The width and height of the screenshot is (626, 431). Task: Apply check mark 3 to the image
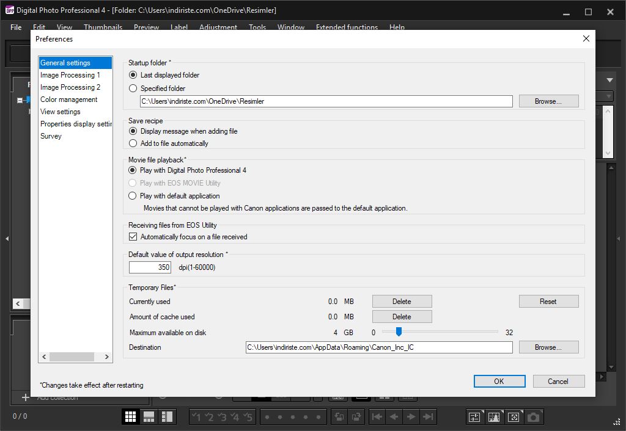pyautogui.click(x=222, y=417)
